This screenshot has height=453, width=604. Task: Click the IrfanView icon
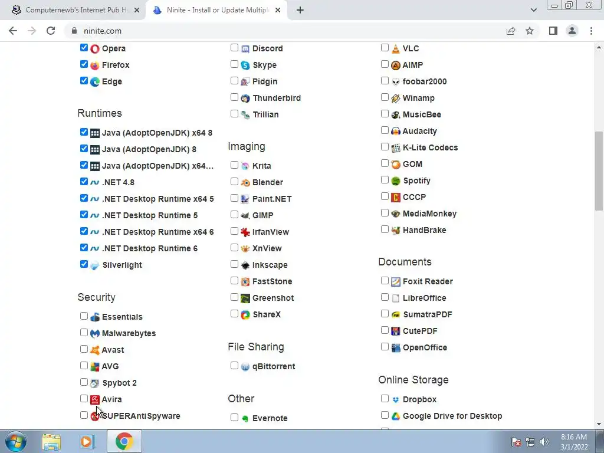[245, 232]
